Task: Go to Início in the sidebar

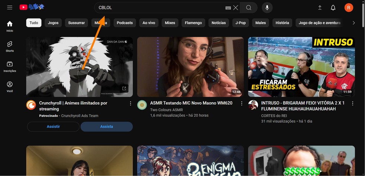Action: (10, 27)
